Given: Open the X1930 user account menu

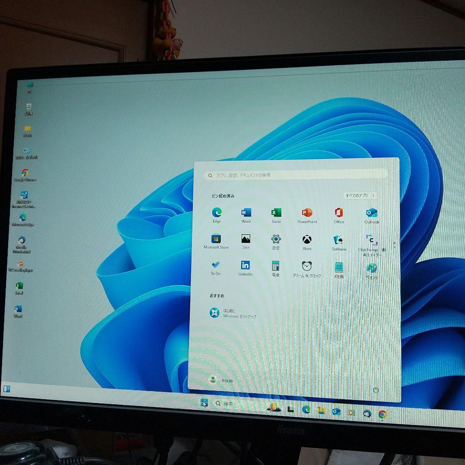Looking at the screenshot, I should (221, 380).
